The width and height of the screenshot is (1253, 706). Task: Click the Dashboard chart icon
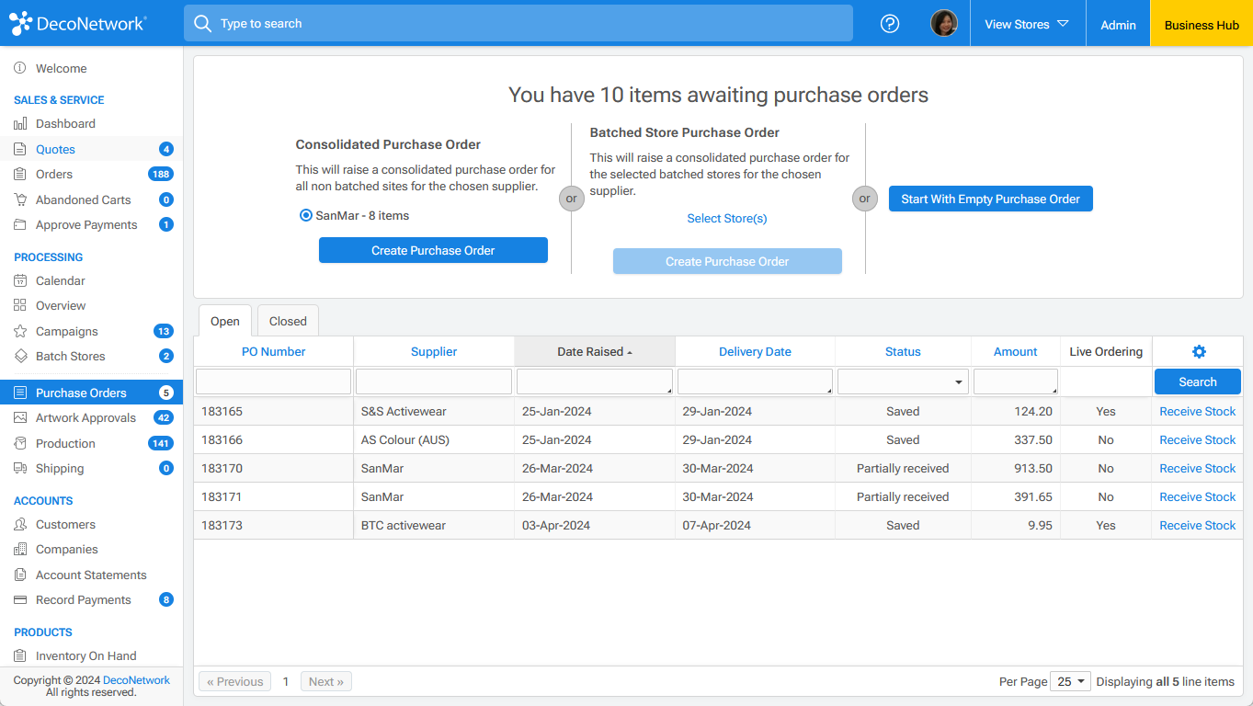coord(20,123)
